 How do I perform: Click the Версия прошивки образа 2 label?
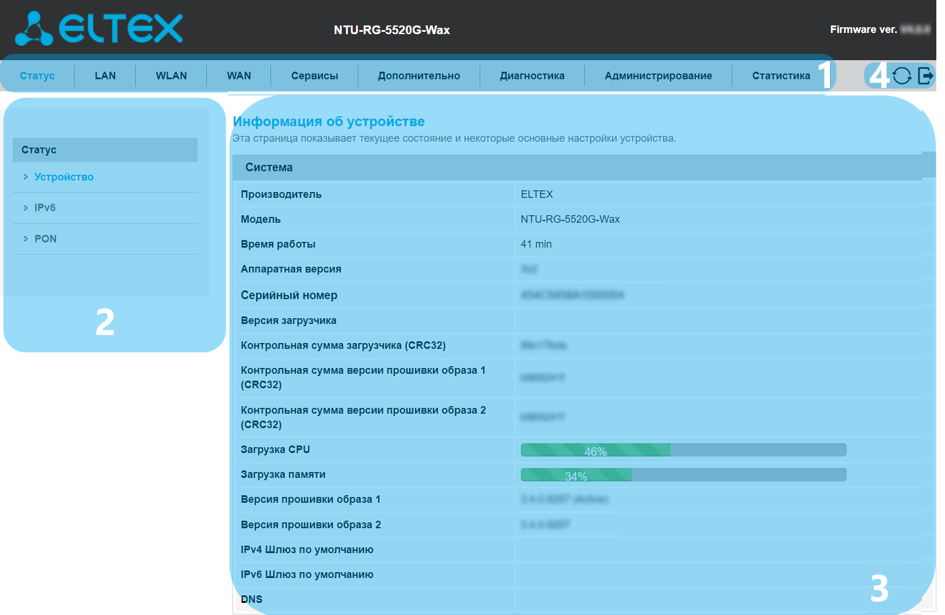tap(311, 525)
